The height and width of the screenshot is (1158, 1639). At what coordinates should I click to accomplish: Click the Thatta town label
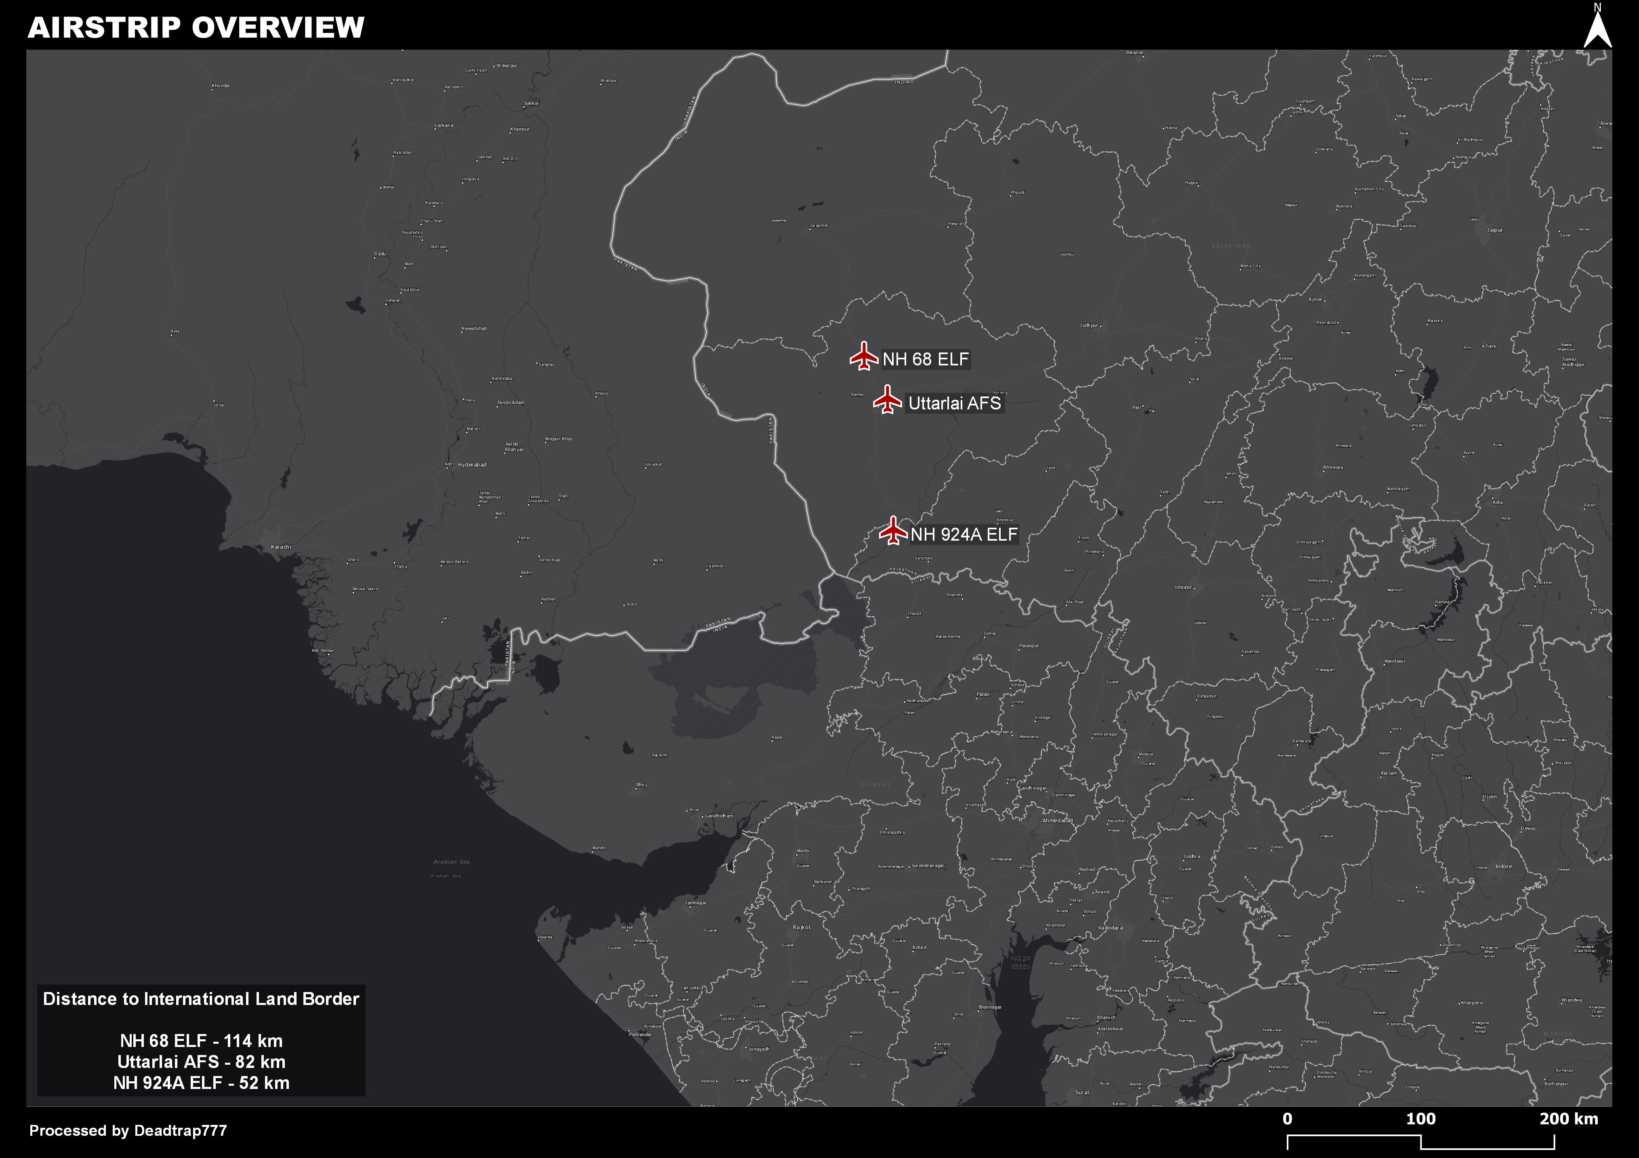coord(400,566)
